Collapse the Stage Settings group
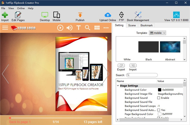This screenshot has width=190, height=125. coord(118,86)
